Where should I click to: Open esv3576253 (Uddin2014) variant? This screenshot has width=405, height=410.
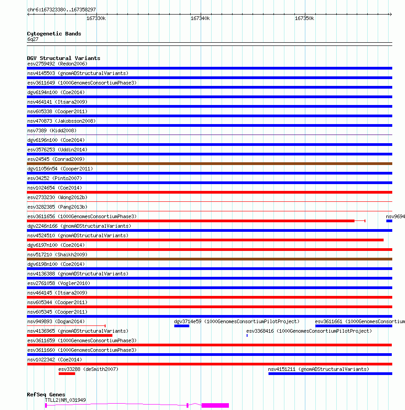point(57,150)
